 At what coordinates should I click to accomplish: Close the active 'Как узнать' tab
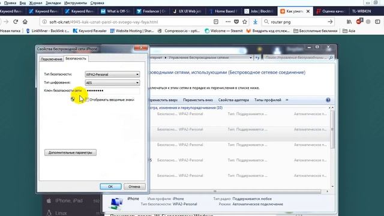coord(308,11)
